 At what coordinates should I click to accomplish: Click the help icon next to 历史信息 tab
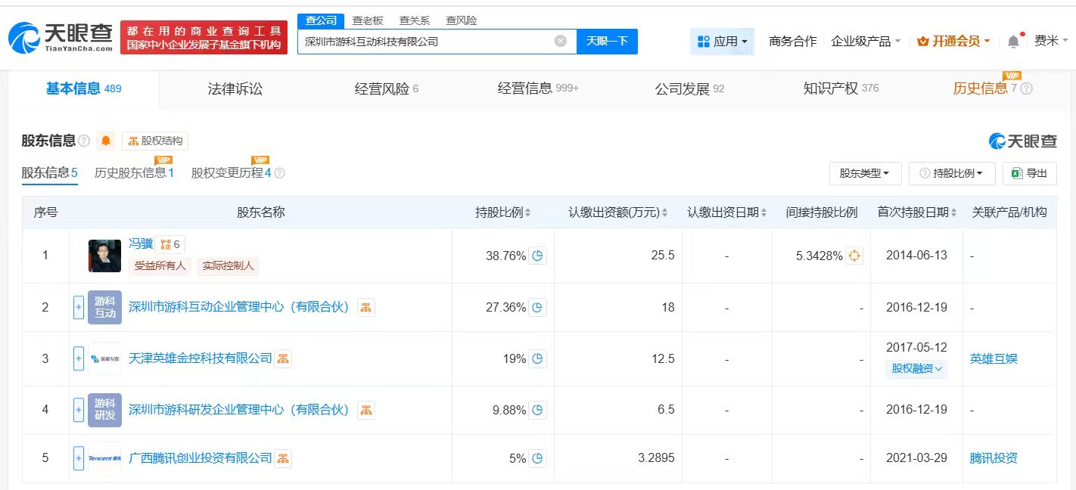pos(1026,88)
